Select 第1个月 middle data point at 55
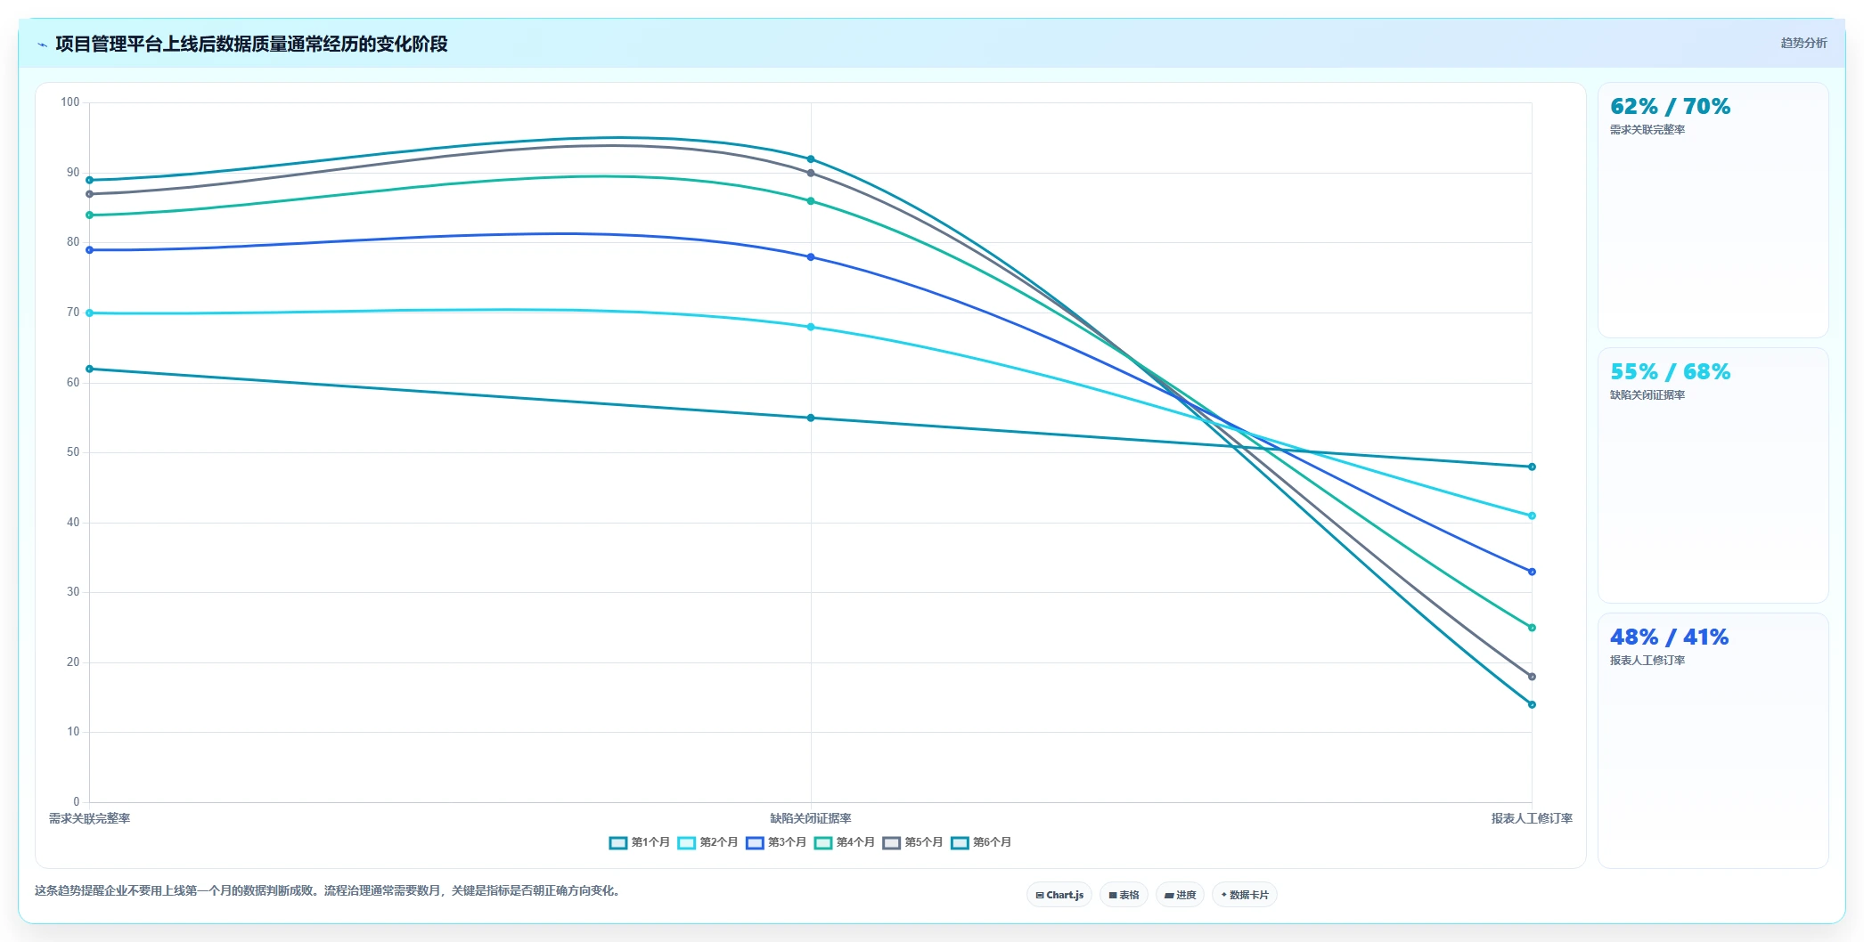Screen dimensions: 1864x942 click(x=811, y=418)
